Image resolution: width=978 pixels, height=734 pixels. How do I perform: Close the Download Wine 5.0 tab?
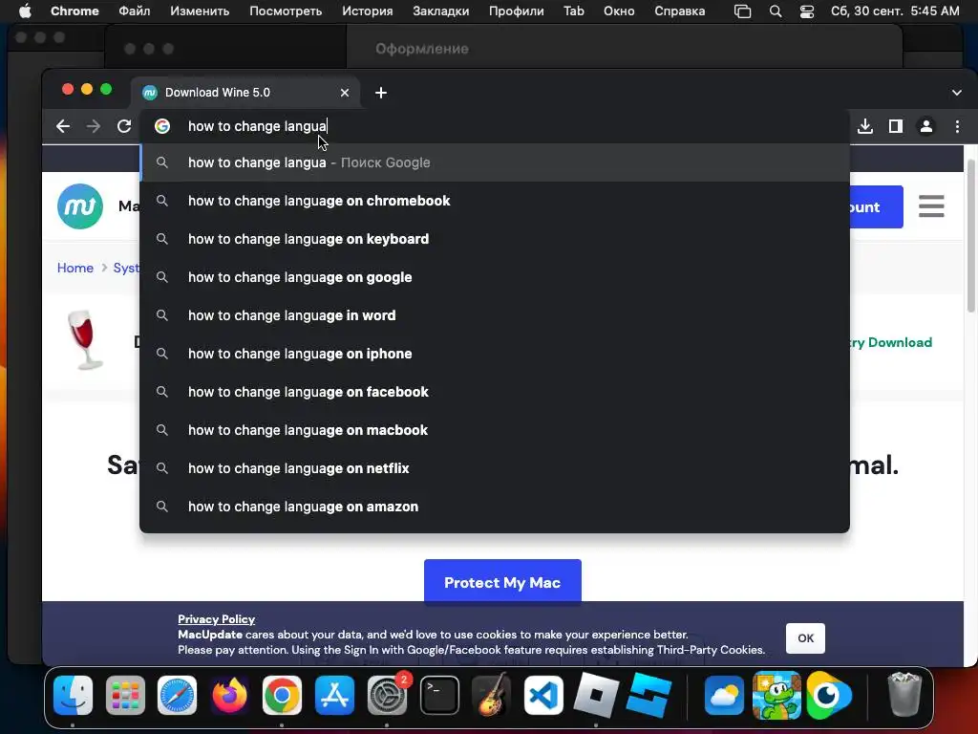click(344, 93)
